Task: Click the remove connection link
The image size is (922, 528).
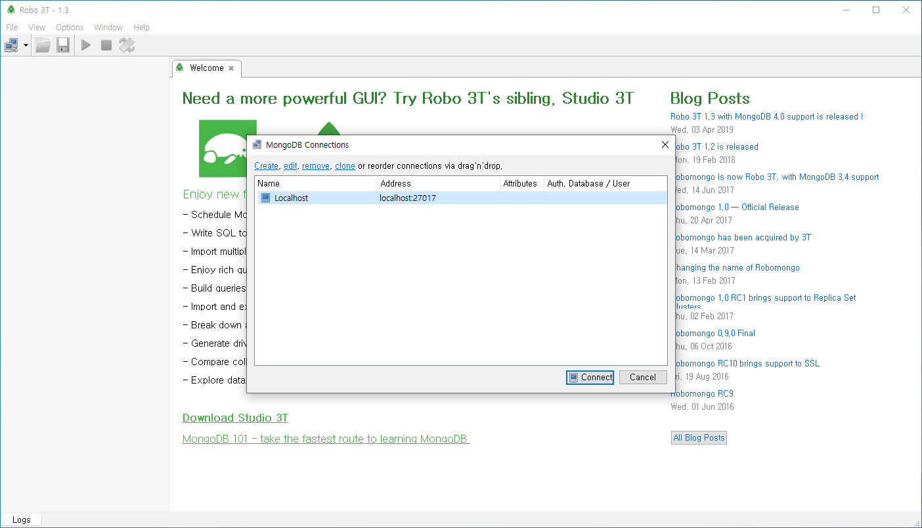Action: (316, 166)
